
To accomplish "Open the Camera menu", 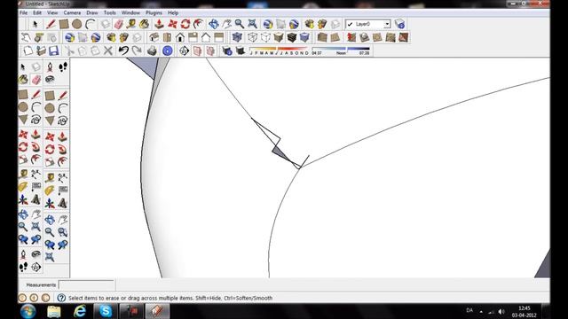I will tap(72, 12).
